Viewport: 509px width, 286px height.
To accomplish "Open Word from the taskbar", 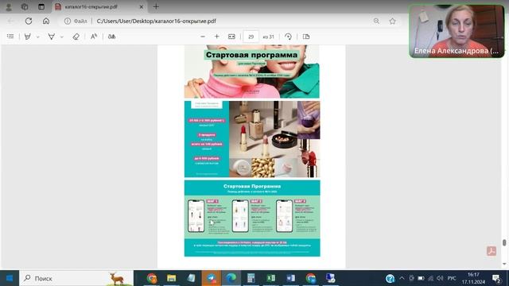I will tap(290, 278).
